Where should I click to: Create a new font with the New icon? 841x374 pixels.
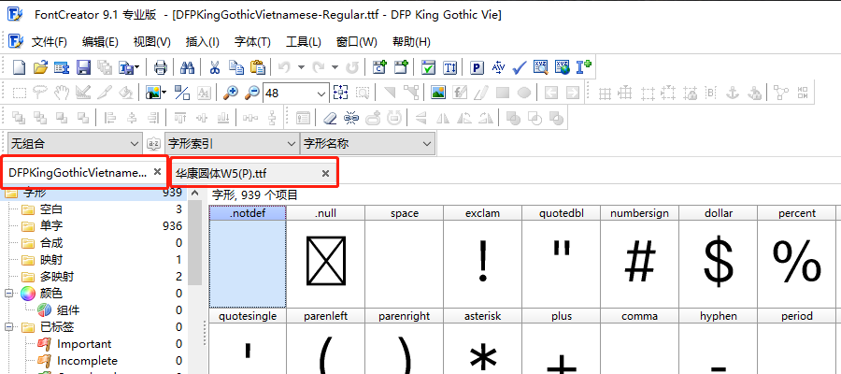coord(20,67)
